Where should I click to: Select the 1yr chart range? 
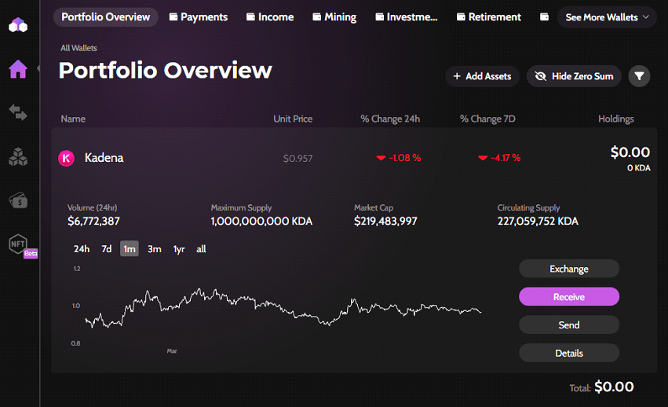[x=179, y=249]
